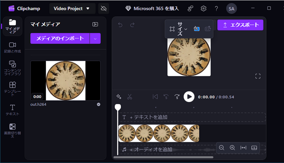This screenshot has height=163, width=284.
Task: Play the video preview
Action: (189, 97)
